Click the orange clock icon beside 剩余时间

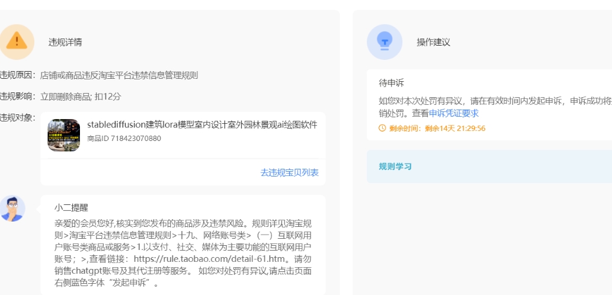[383, 128]
